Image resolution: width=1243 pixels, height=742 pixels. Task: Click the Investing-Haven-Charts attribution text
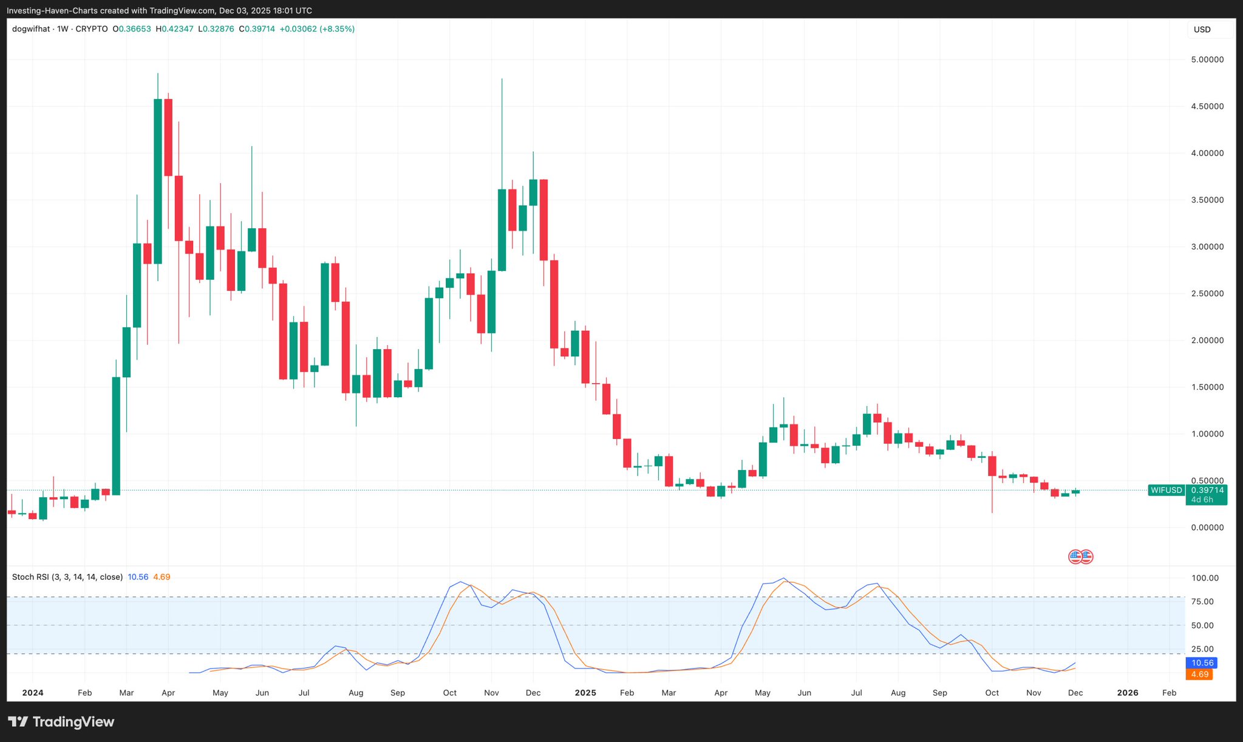pos(51,11)
